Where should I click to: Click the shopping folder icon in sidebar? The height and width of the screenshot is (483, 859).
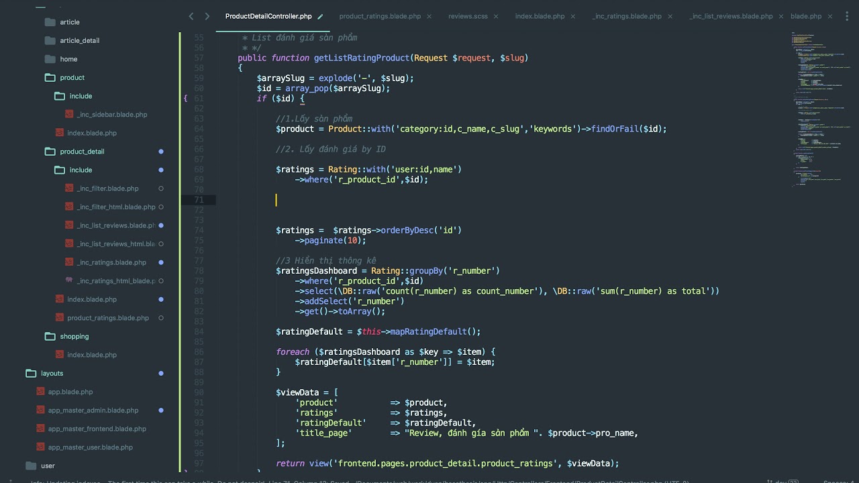point(50,336)
